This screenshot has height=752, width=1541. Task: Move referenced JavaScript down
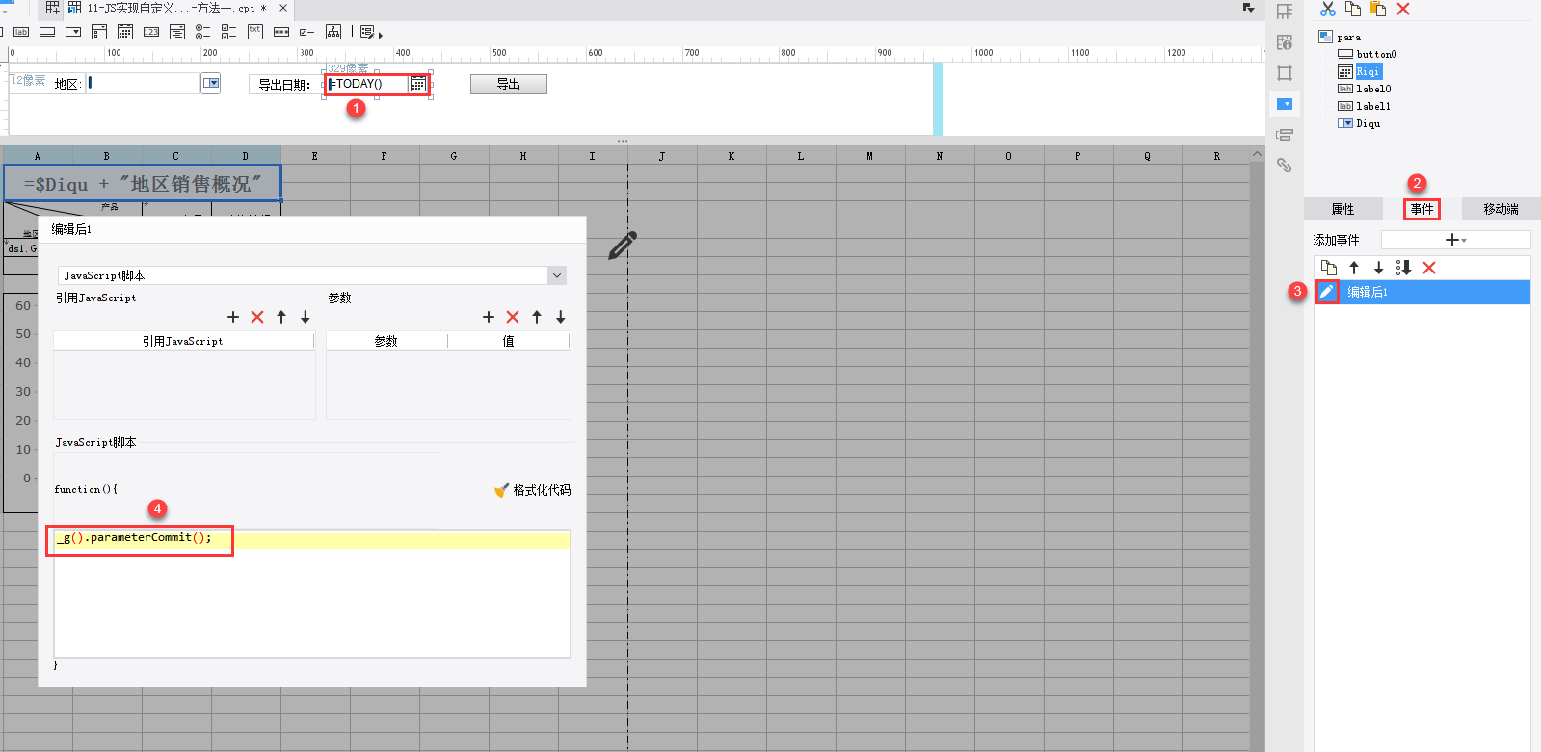click(x=306, y=317)
